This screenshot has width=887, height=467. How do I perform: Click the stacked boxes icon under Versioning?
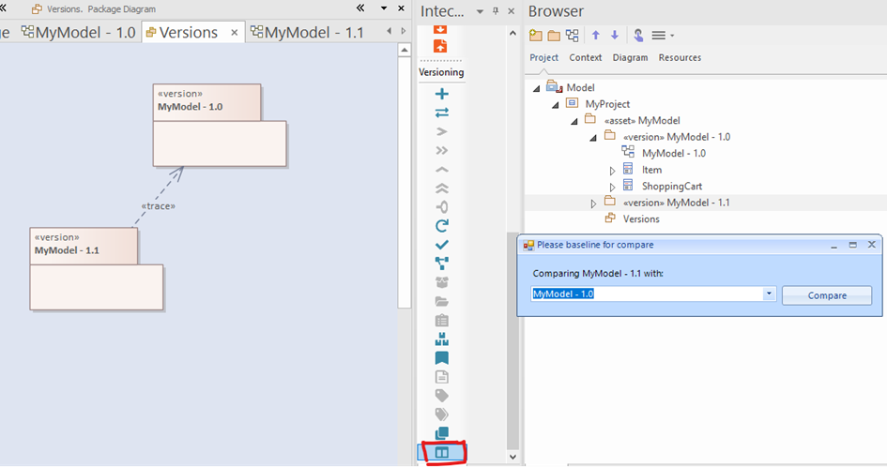[x=442, y=339]
